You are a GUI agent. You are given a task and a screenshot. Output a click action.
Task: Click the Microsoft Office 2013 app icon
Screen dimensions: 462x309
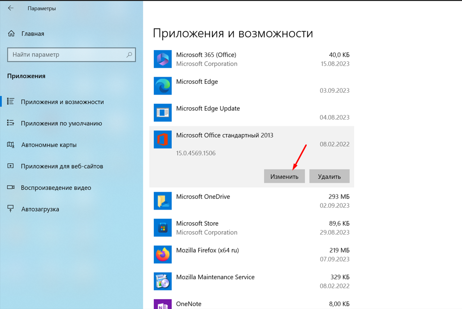point(163,140)
